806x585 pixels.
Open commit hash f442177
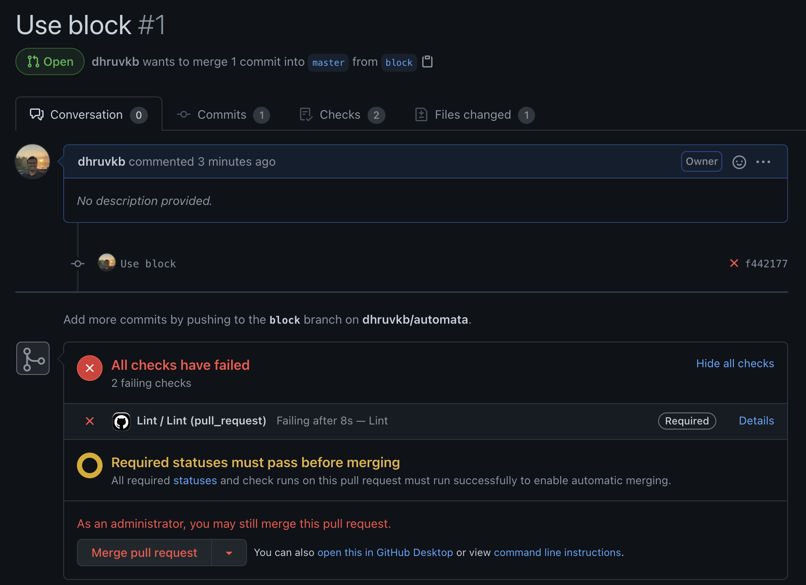click(x=766, y=264)
